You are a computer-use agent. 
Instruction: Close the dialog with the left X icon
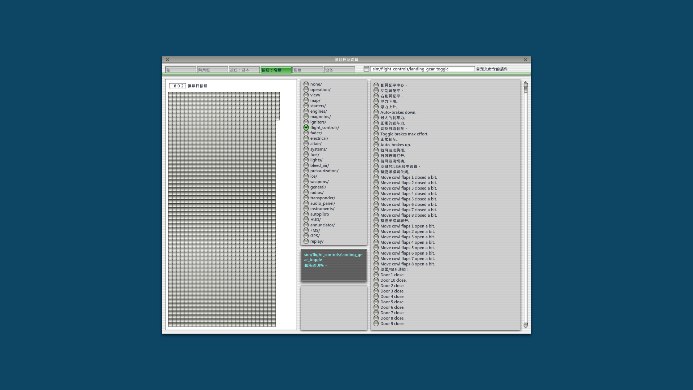pyautogui.click(x=167, y=60)
